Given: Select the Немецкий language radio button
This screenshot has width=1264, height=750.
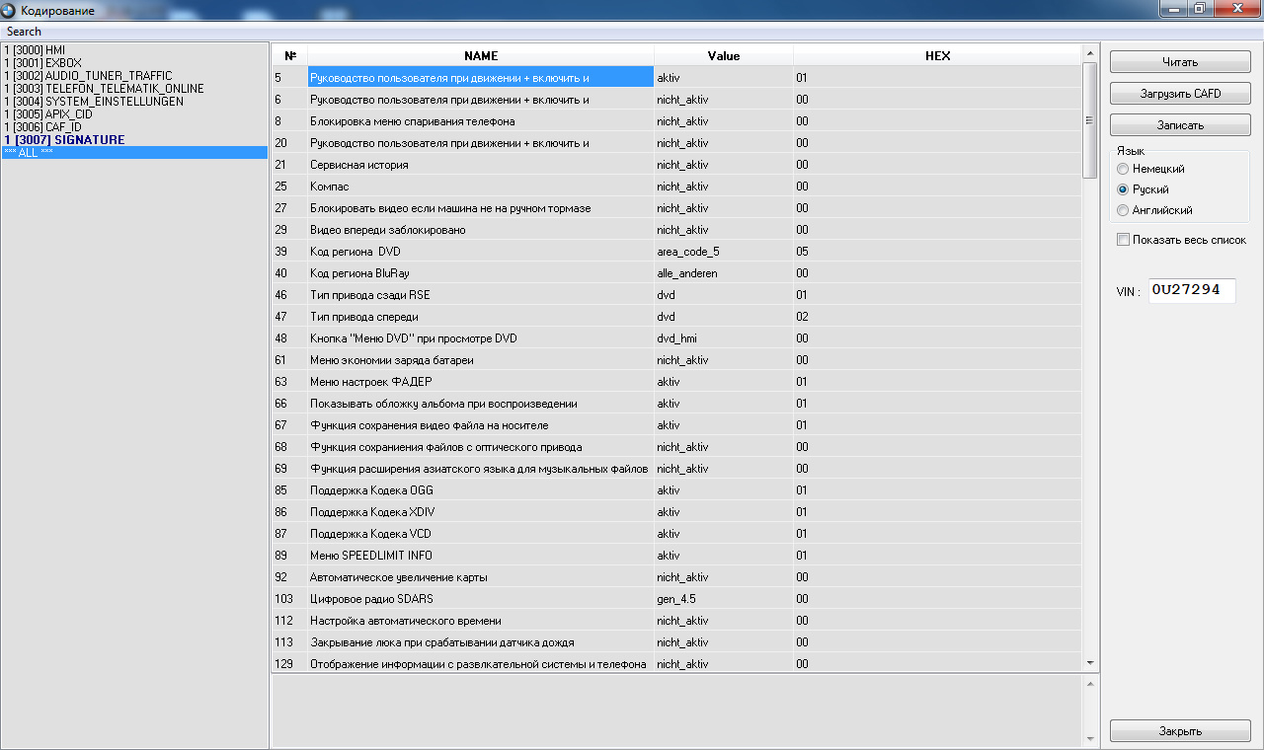Looking at the screenshot, I should tap(1123, 169).
